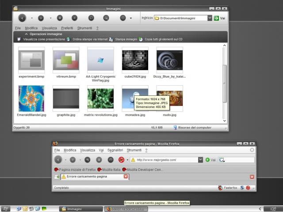Select the vitreum.bmp thumbnail
The width and height of the screenshot is (283, 212).
click(66, 60)
